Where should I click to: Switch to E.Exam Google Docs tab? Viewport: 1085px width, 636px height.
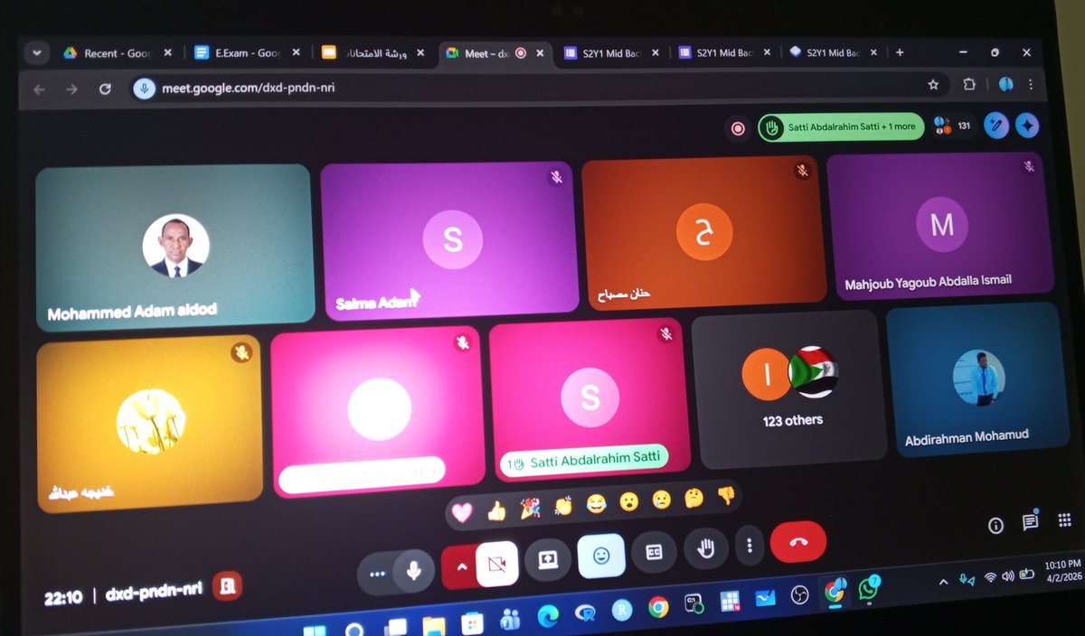(247, 53)
